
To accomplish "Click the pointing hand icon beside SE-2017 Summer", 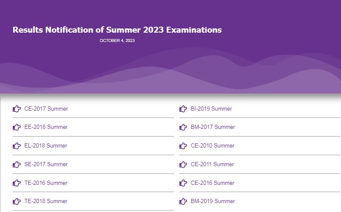I will [x=17, y=165].
